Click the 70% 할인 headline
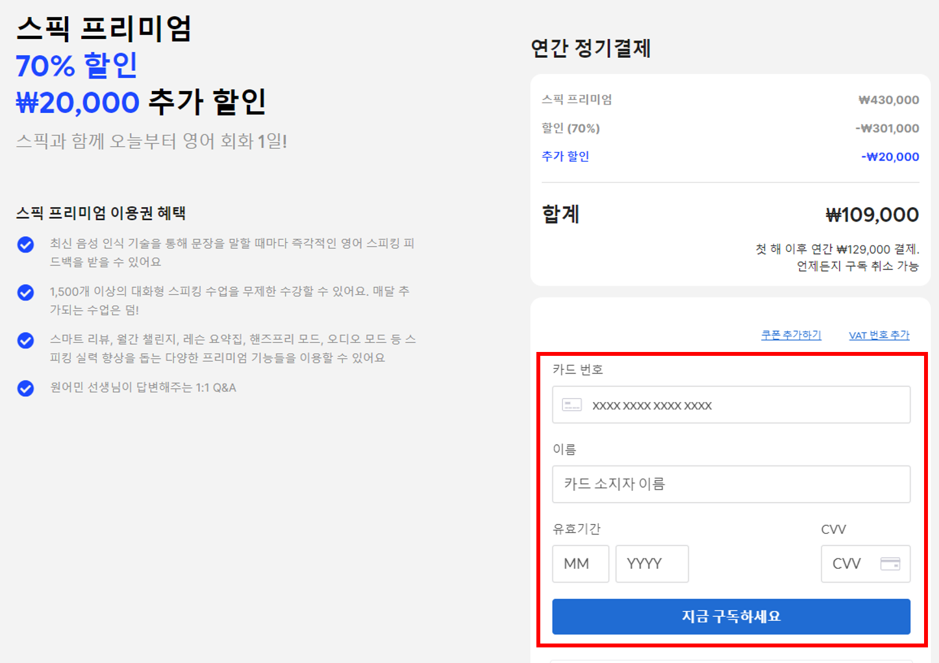The height and width of the screenshot is (663, 939). click(77, 65)
